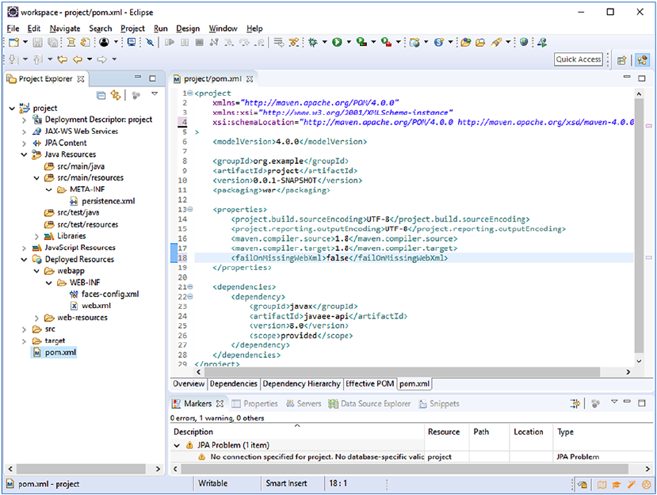657x495 pixels.
Task: Open the Data Source Explorer tab
Action: point(369,404)
